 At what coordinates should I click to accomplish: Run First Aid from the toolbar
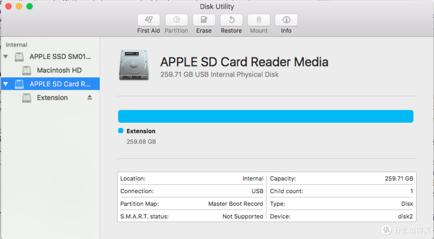(x=149, y=20)
